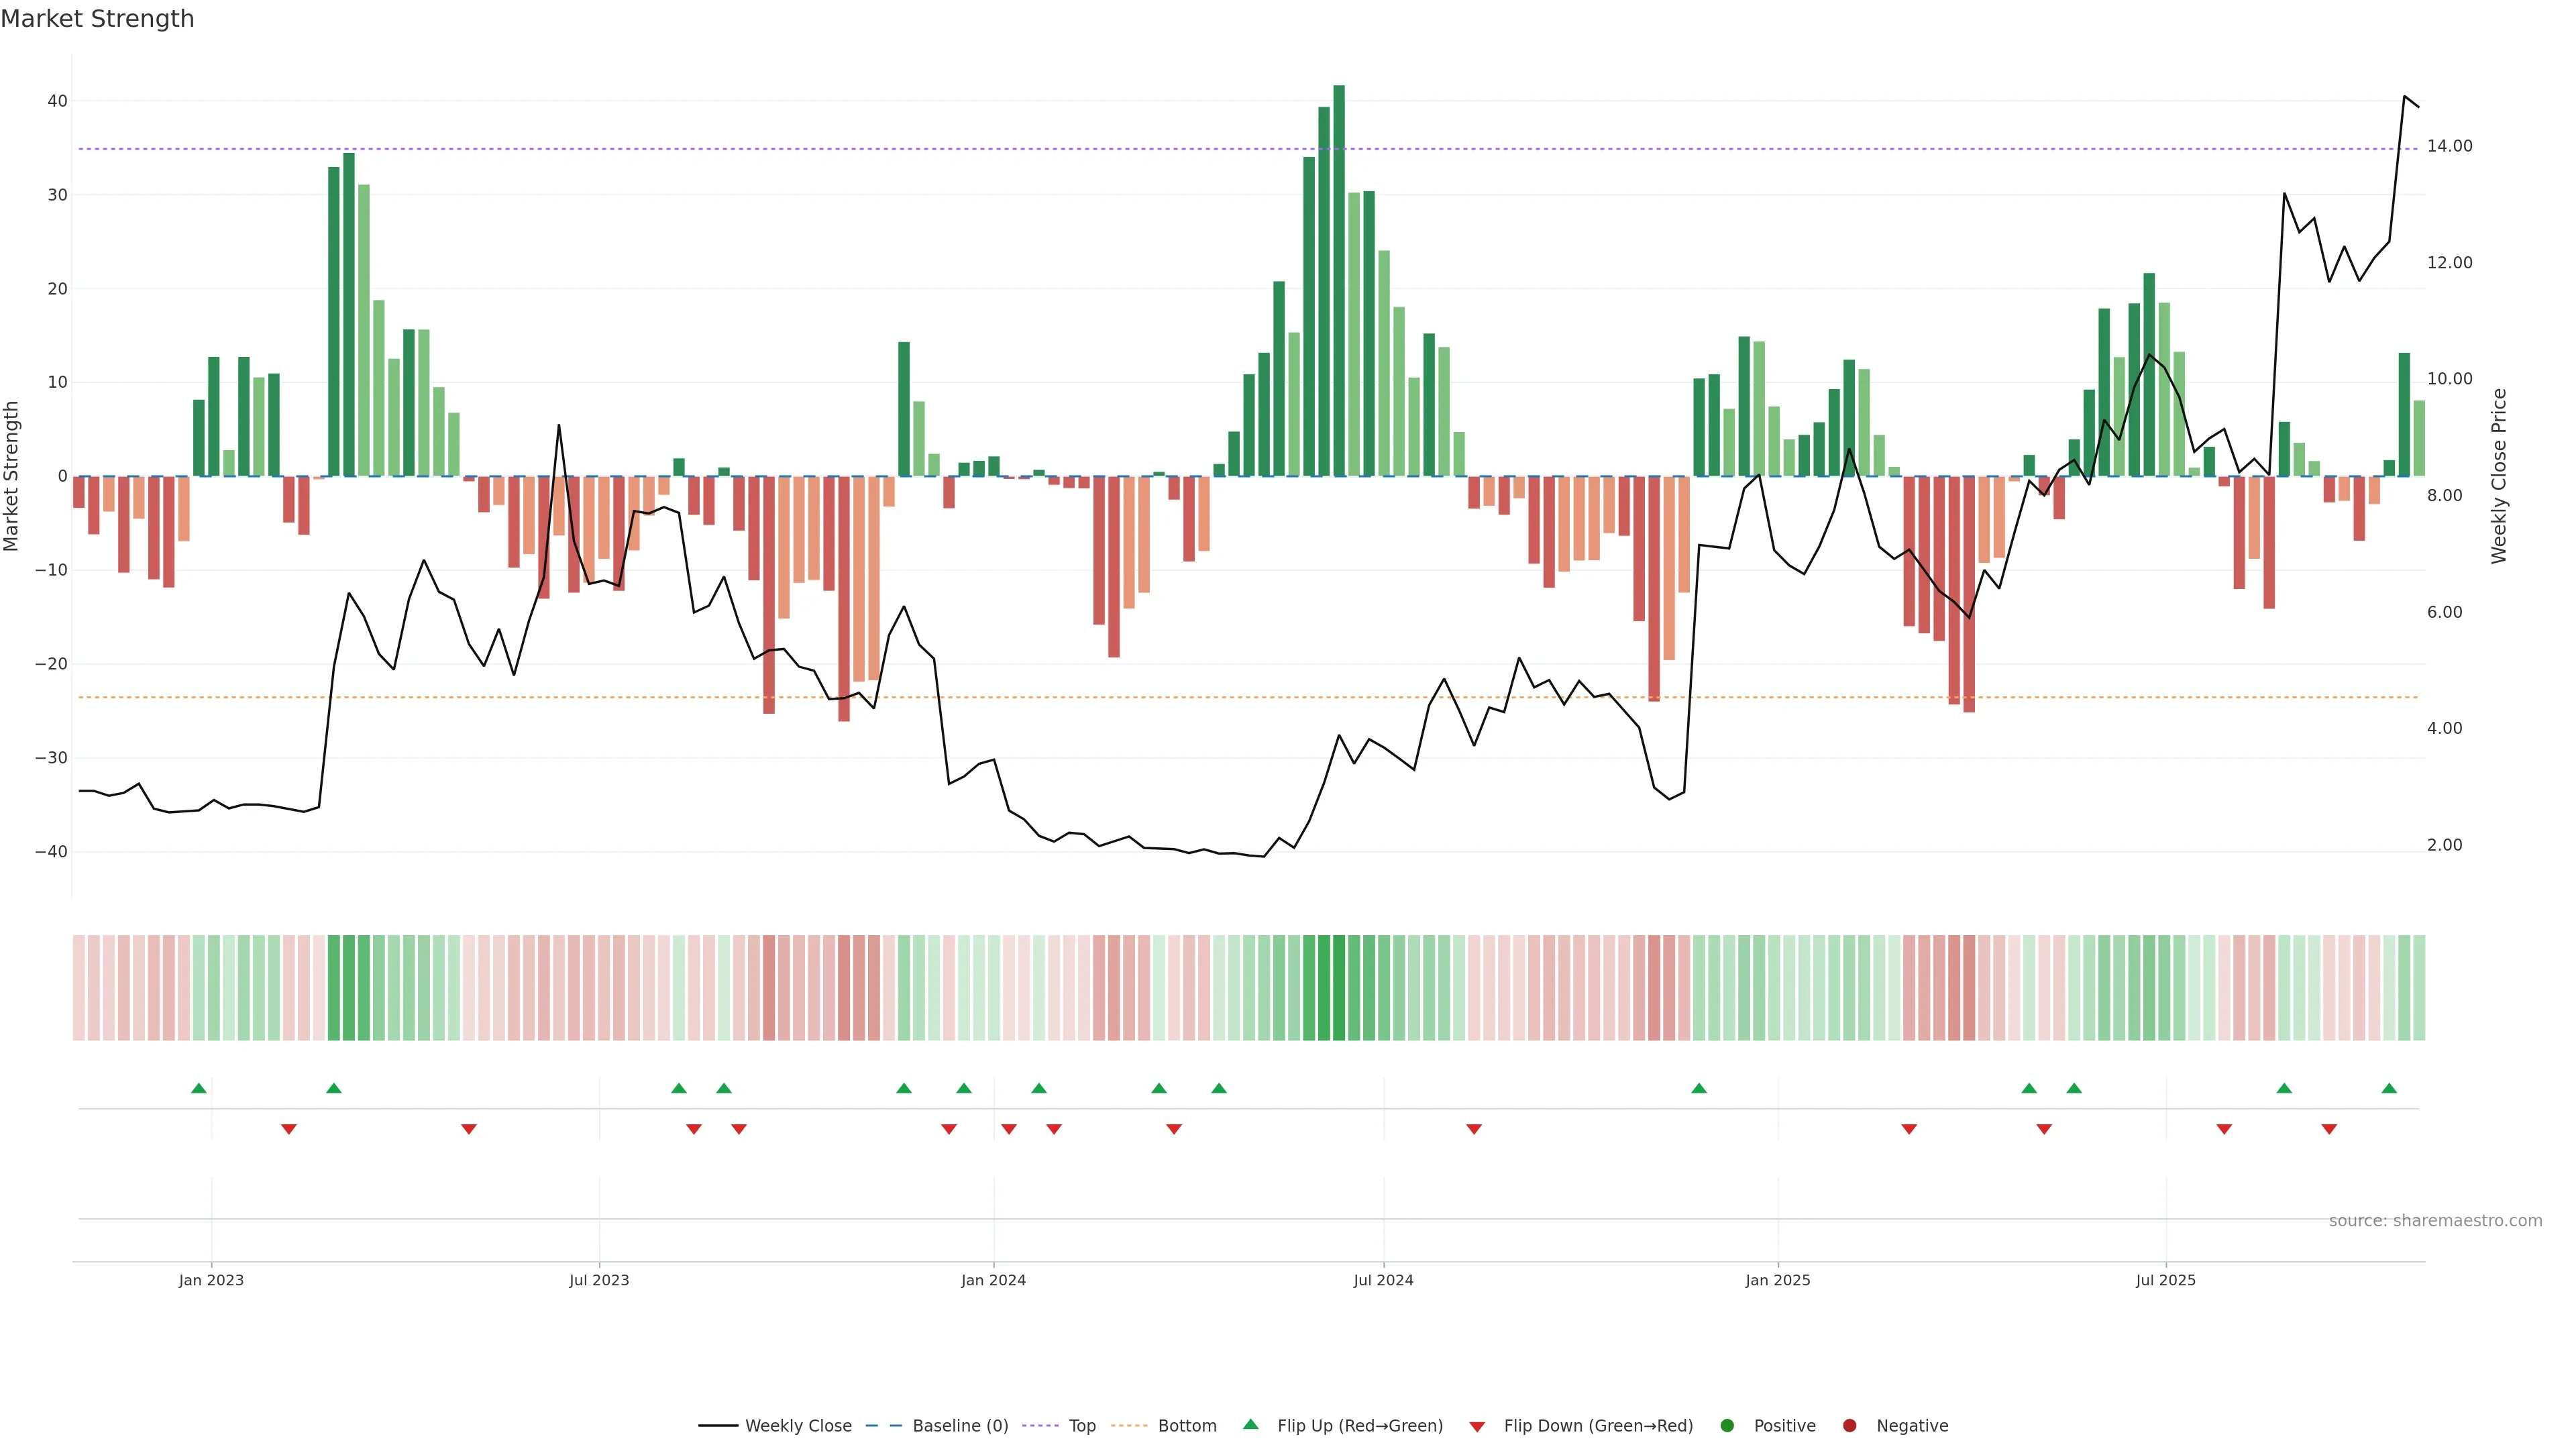The width and height of the screenshot is (2576, 1449).
Task: Click the Jul 2024 x-axis label
Action: click(1383, 1280)
